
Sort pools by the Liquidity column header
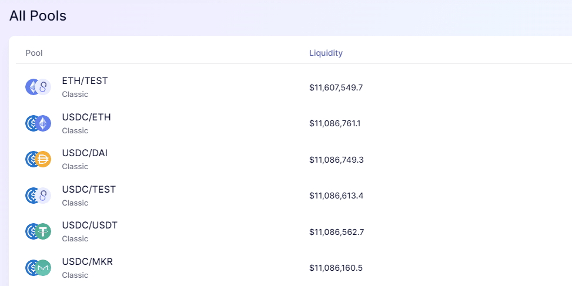pos(326,53)
